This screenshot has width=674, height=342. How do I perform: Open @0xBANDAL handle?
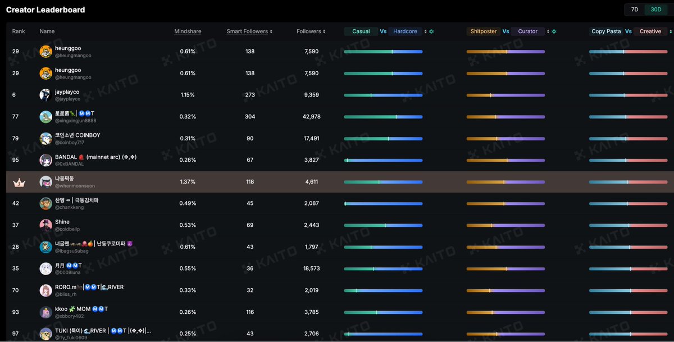pyautogui.click(x=69, y=164)
